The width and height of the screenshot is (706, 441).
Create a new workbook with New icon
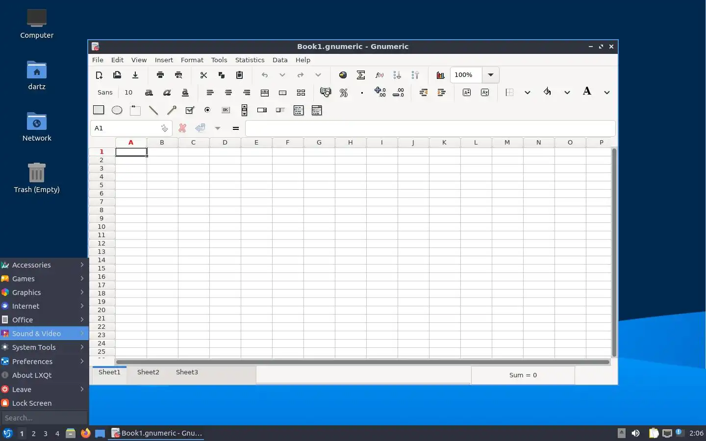(99, 75)
